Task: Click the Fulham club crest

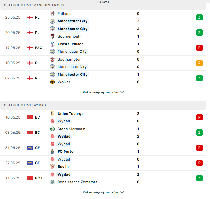Action: click(x=52, y=14)
